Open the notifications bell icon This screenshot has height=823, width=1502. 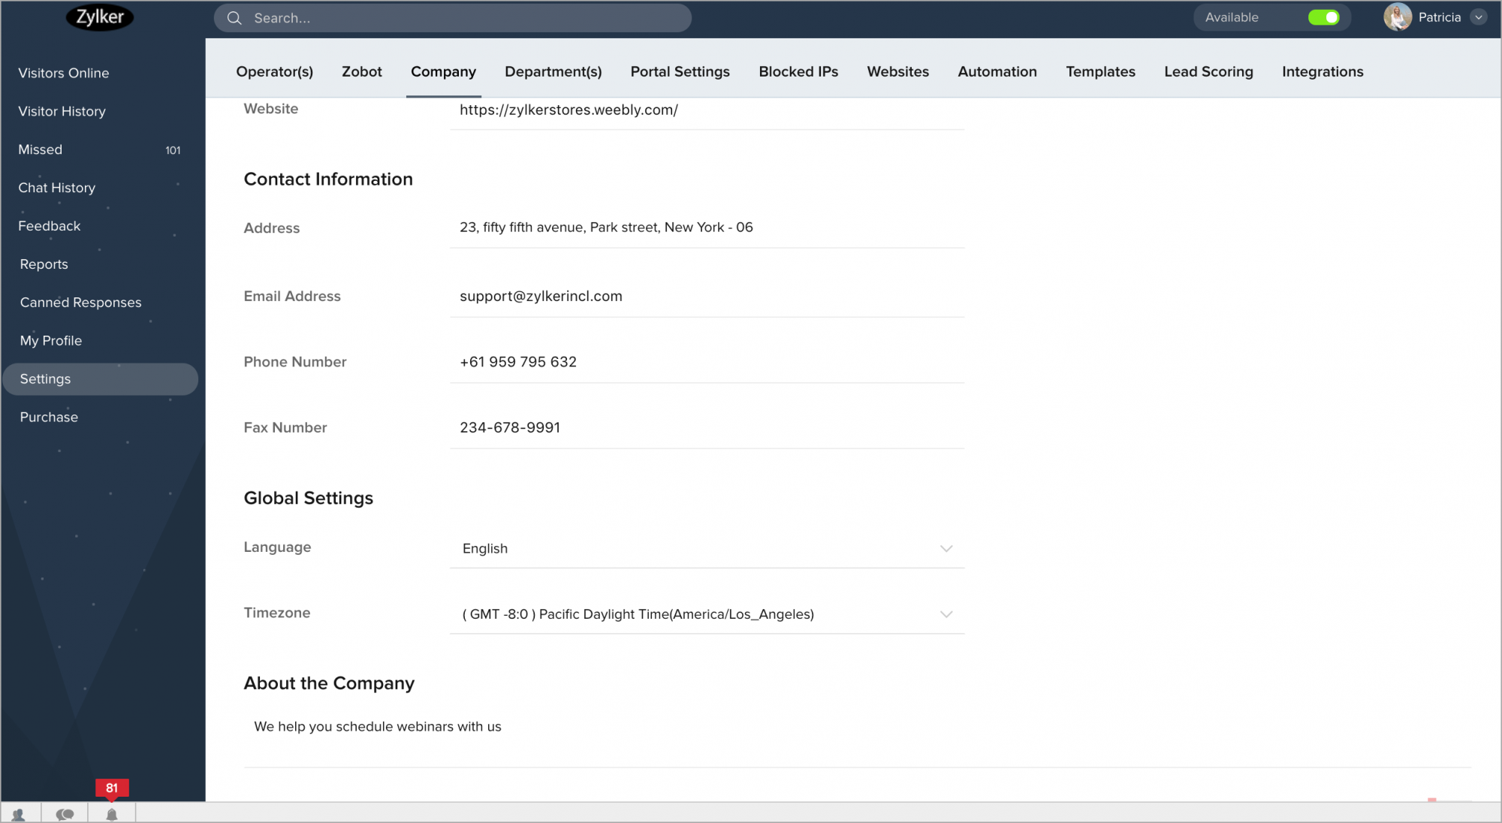pos(112,814)
